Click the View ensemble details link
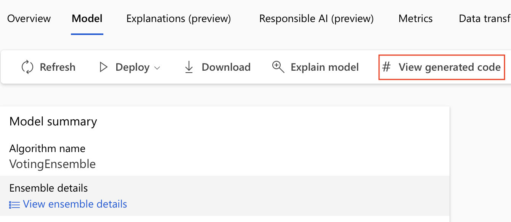Viewport: 511px width, 222px height. tap(75, 204)
